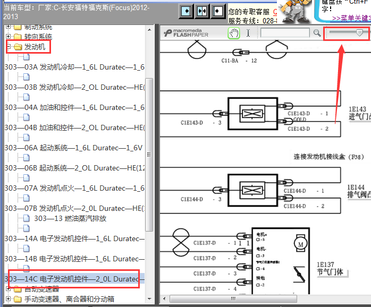The width and height of the screenshot is (371, 307).
Task: Click the document horizontal scrollbar left arrow
Action: click(x=164, y=299)
